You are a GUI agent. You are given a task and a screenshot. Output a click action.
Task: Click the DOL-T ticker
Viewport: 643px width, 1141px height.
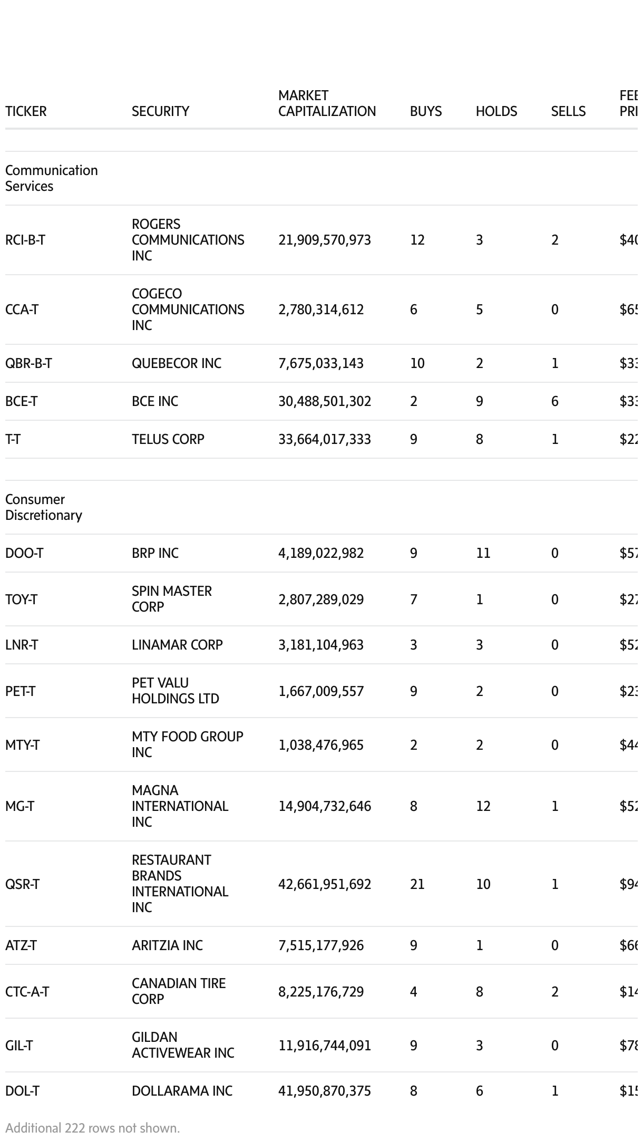pyautogui.click(x=22, y=1091)
